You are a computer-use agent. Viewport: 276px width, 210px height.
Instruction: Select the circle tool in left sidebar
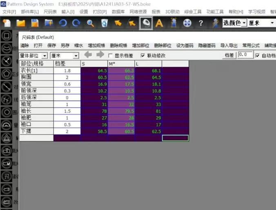click(7, 112)
